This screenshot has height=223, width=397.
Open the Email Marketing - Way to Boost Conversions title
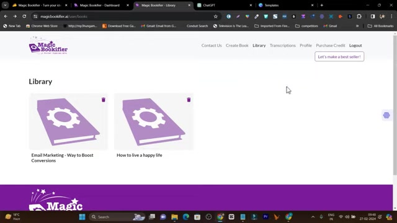click(62, 158)
